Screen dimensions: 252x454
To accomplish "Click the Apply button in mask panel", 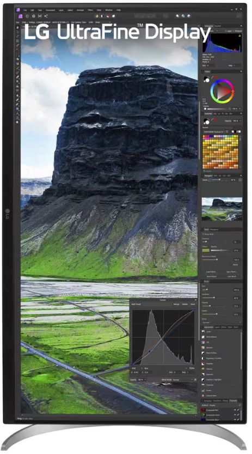I will click(236, 265).
